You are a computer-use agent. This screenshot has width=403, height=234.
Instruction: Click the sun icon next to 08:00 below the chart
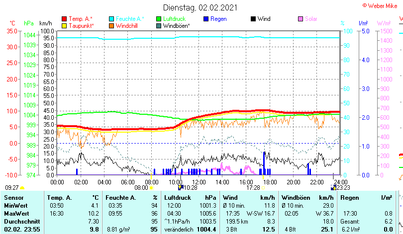(x=151, y=188)
